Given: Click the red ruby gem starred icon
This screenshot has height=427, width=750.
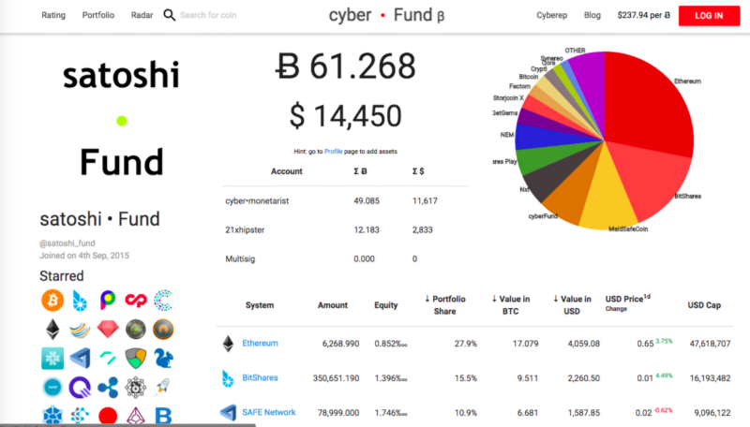Looking at the screenshot, I should coord(109,330).
